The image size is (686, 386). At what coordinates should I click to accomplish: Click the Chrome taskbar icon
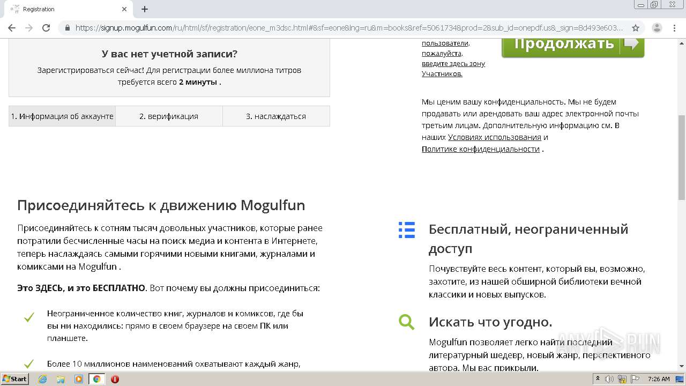(97, 379)
